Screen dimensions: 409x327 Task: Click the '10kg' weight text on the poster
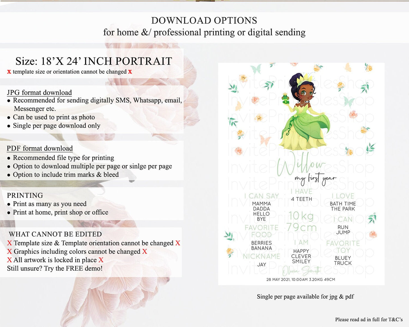(301, 216)
